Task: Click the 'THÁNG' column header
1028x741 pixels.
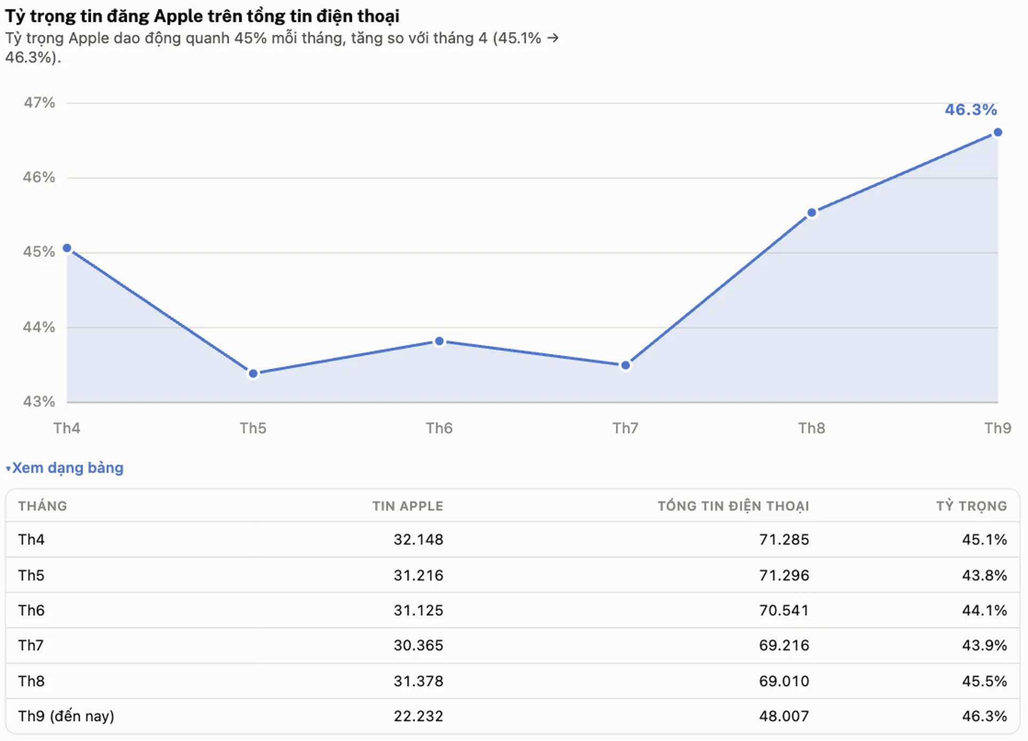Action: point(43,506)
